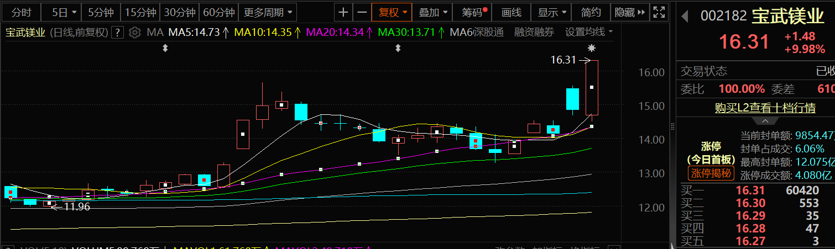Click the question mark help icon
Viewport: 835px width, 249px height.
pos(117,33)
